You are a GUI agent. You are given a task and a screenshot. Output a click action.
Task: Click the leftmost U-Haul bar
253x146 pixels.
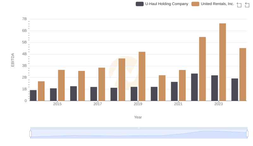33,95
